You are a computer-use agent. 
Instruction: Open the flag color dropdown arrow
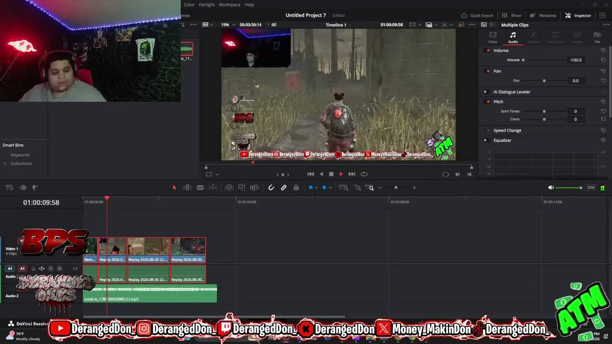point(316,188)
